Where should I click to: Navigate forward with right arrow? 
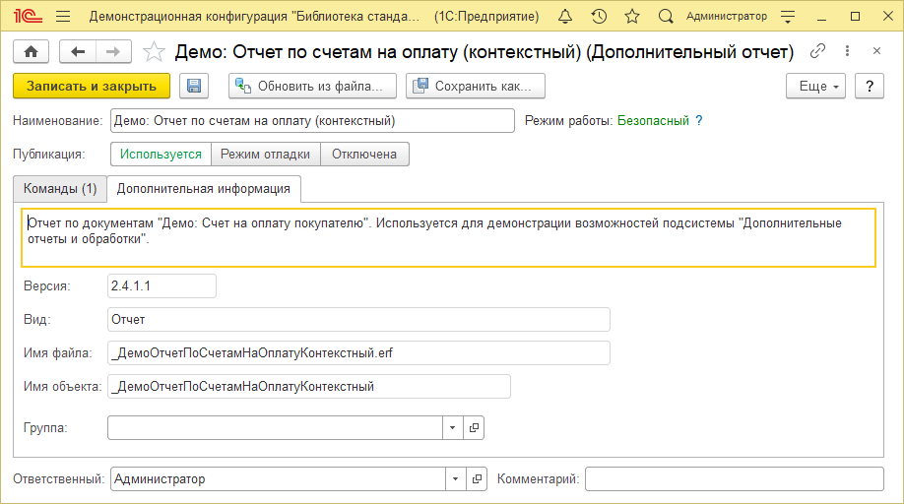113,52
